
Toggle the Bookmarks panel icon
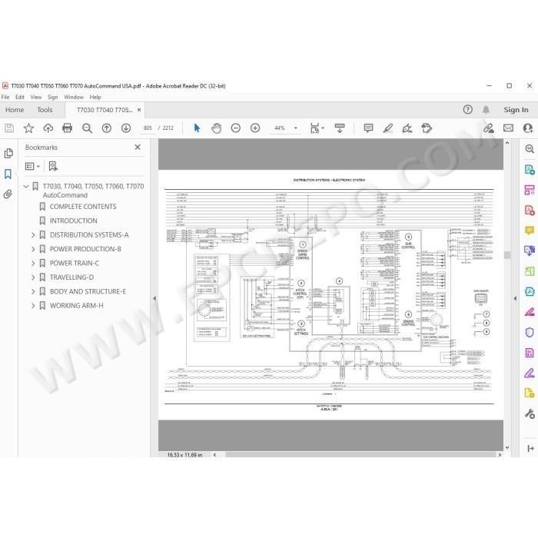tap(8, 174)
